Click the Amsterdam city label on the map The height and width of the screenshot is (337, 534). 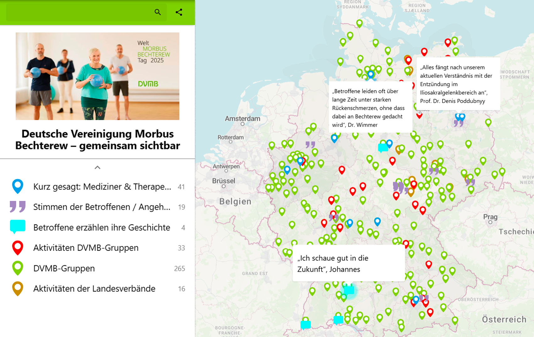242,119
